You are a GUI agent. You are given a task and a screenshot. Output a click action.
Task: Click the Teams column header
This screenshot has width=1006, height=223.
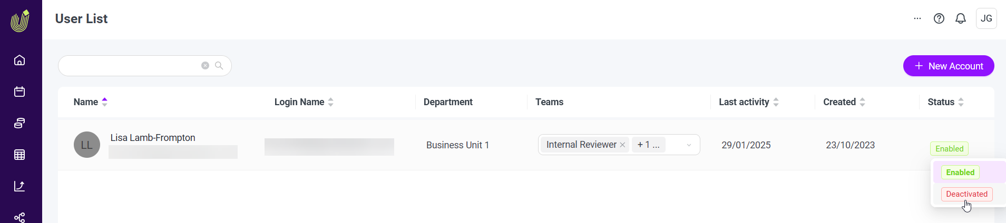tap(549, 102)
